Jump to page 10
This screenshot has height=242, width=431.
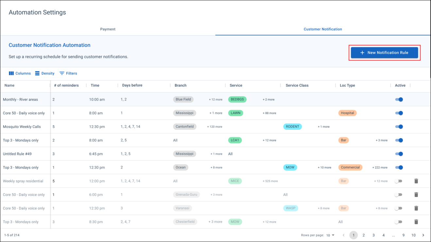coord(413,235)
